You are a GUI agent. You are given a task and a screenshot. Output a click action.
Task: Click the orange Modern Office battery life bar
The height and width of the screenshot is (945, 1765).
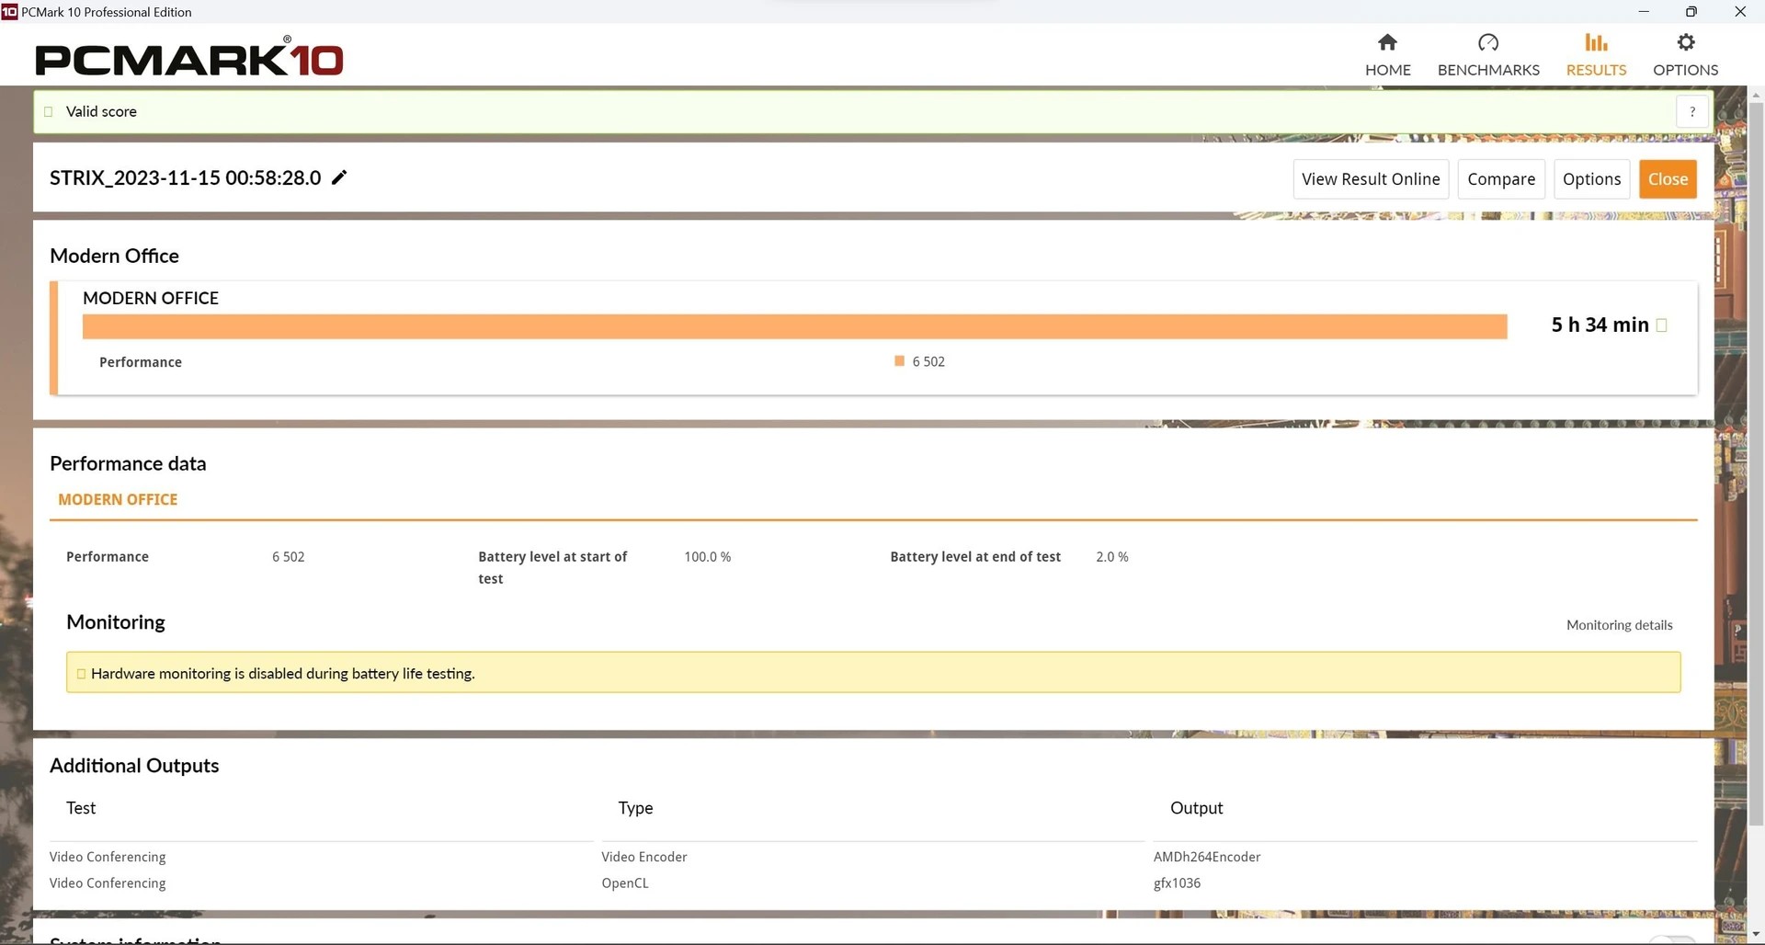pyautogui.click(x=794, y=326)
